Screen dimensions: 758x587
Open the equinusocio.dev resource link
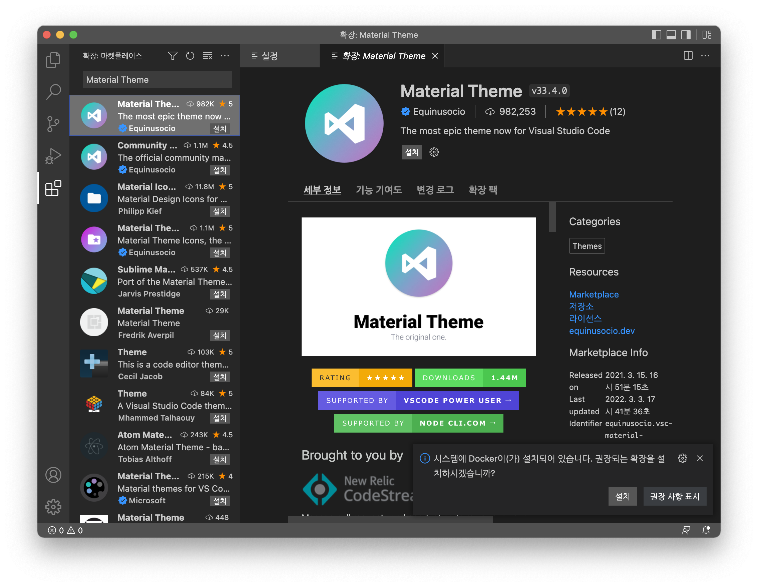tap(602, 331)
